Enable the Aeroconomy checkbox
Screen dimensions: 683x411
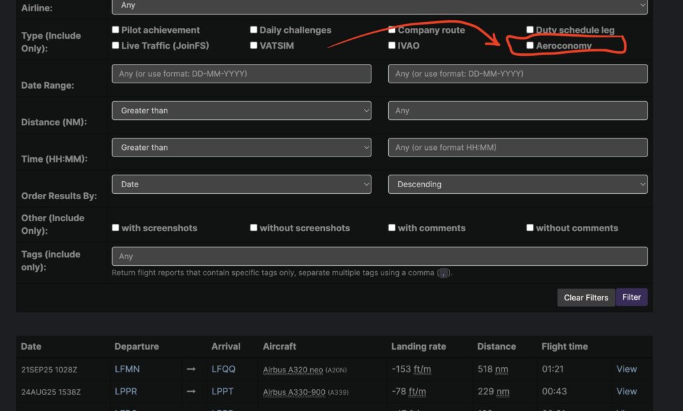[530, 46]
